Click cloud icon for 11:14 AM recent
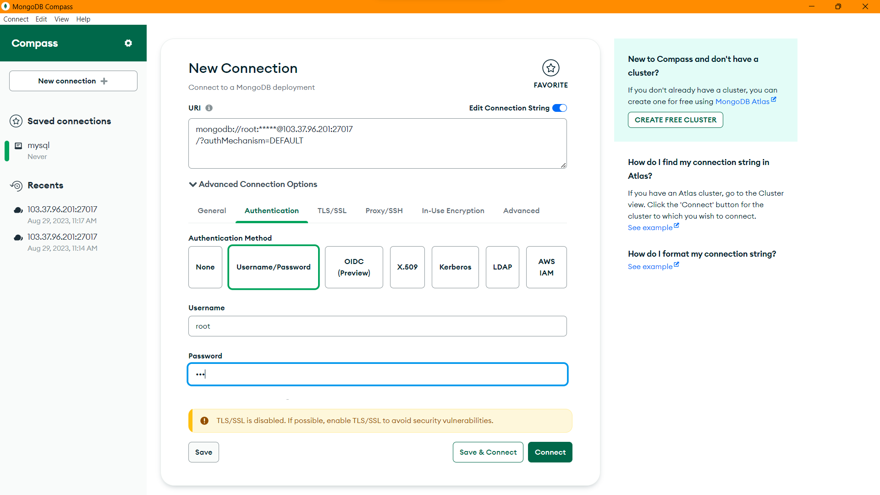This screenshot has width=880, height=495. [18, 237]
